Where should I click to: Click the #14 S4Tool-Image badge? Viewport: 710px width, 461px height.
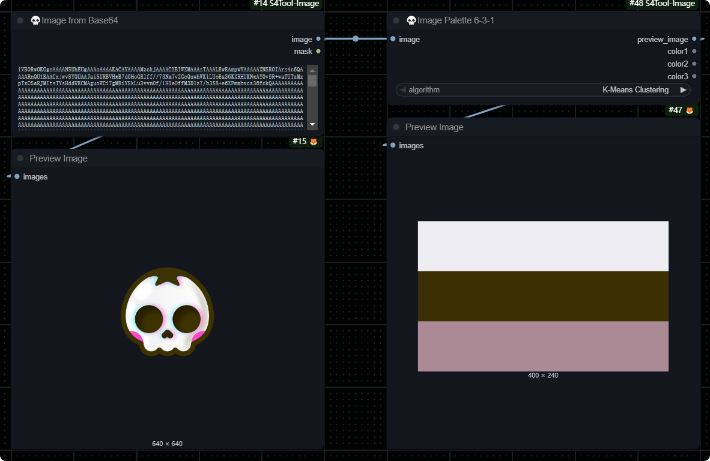coord(286,4)
